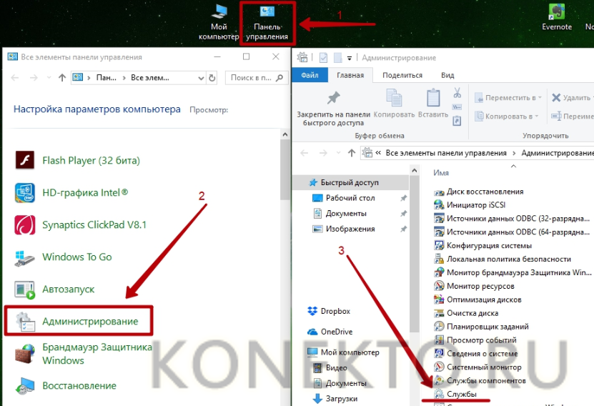Open Просмотр событий entry
The image size is (594, 406).
(x=475, y=340)
